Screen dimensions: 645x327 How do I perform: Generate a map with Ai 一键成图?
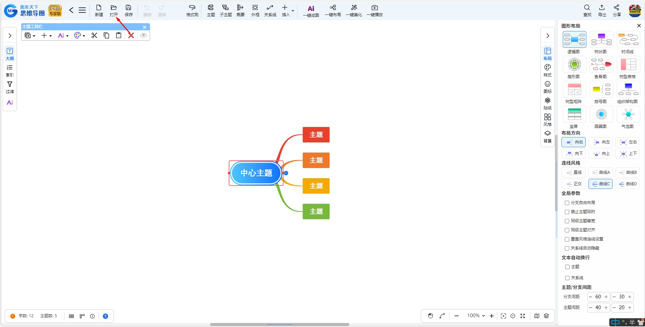pos(311,11)
